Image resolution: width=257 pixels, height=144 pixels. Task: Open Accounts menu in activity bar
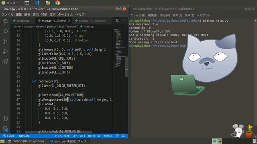5,118
